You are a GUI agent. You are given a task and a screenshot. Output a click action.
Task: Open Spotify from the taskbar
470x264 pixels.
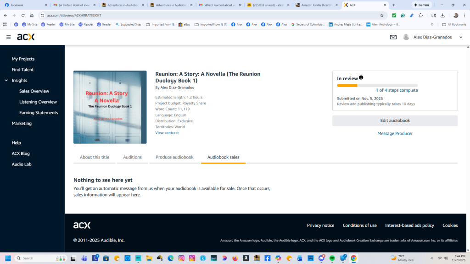coord(332,258)
